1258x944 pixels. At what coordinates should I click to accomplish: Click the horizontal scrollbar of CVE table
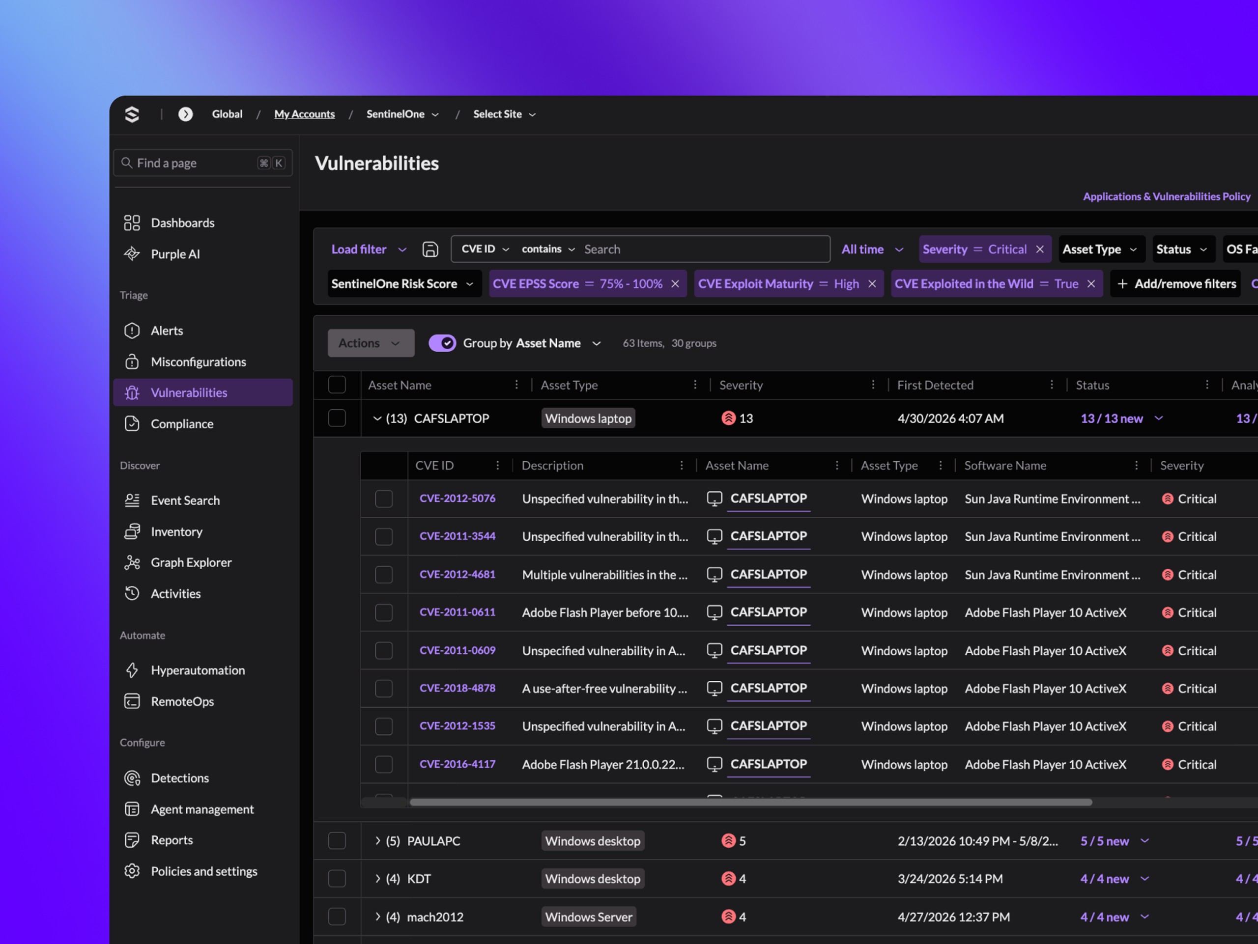click(x=751, y=803)
